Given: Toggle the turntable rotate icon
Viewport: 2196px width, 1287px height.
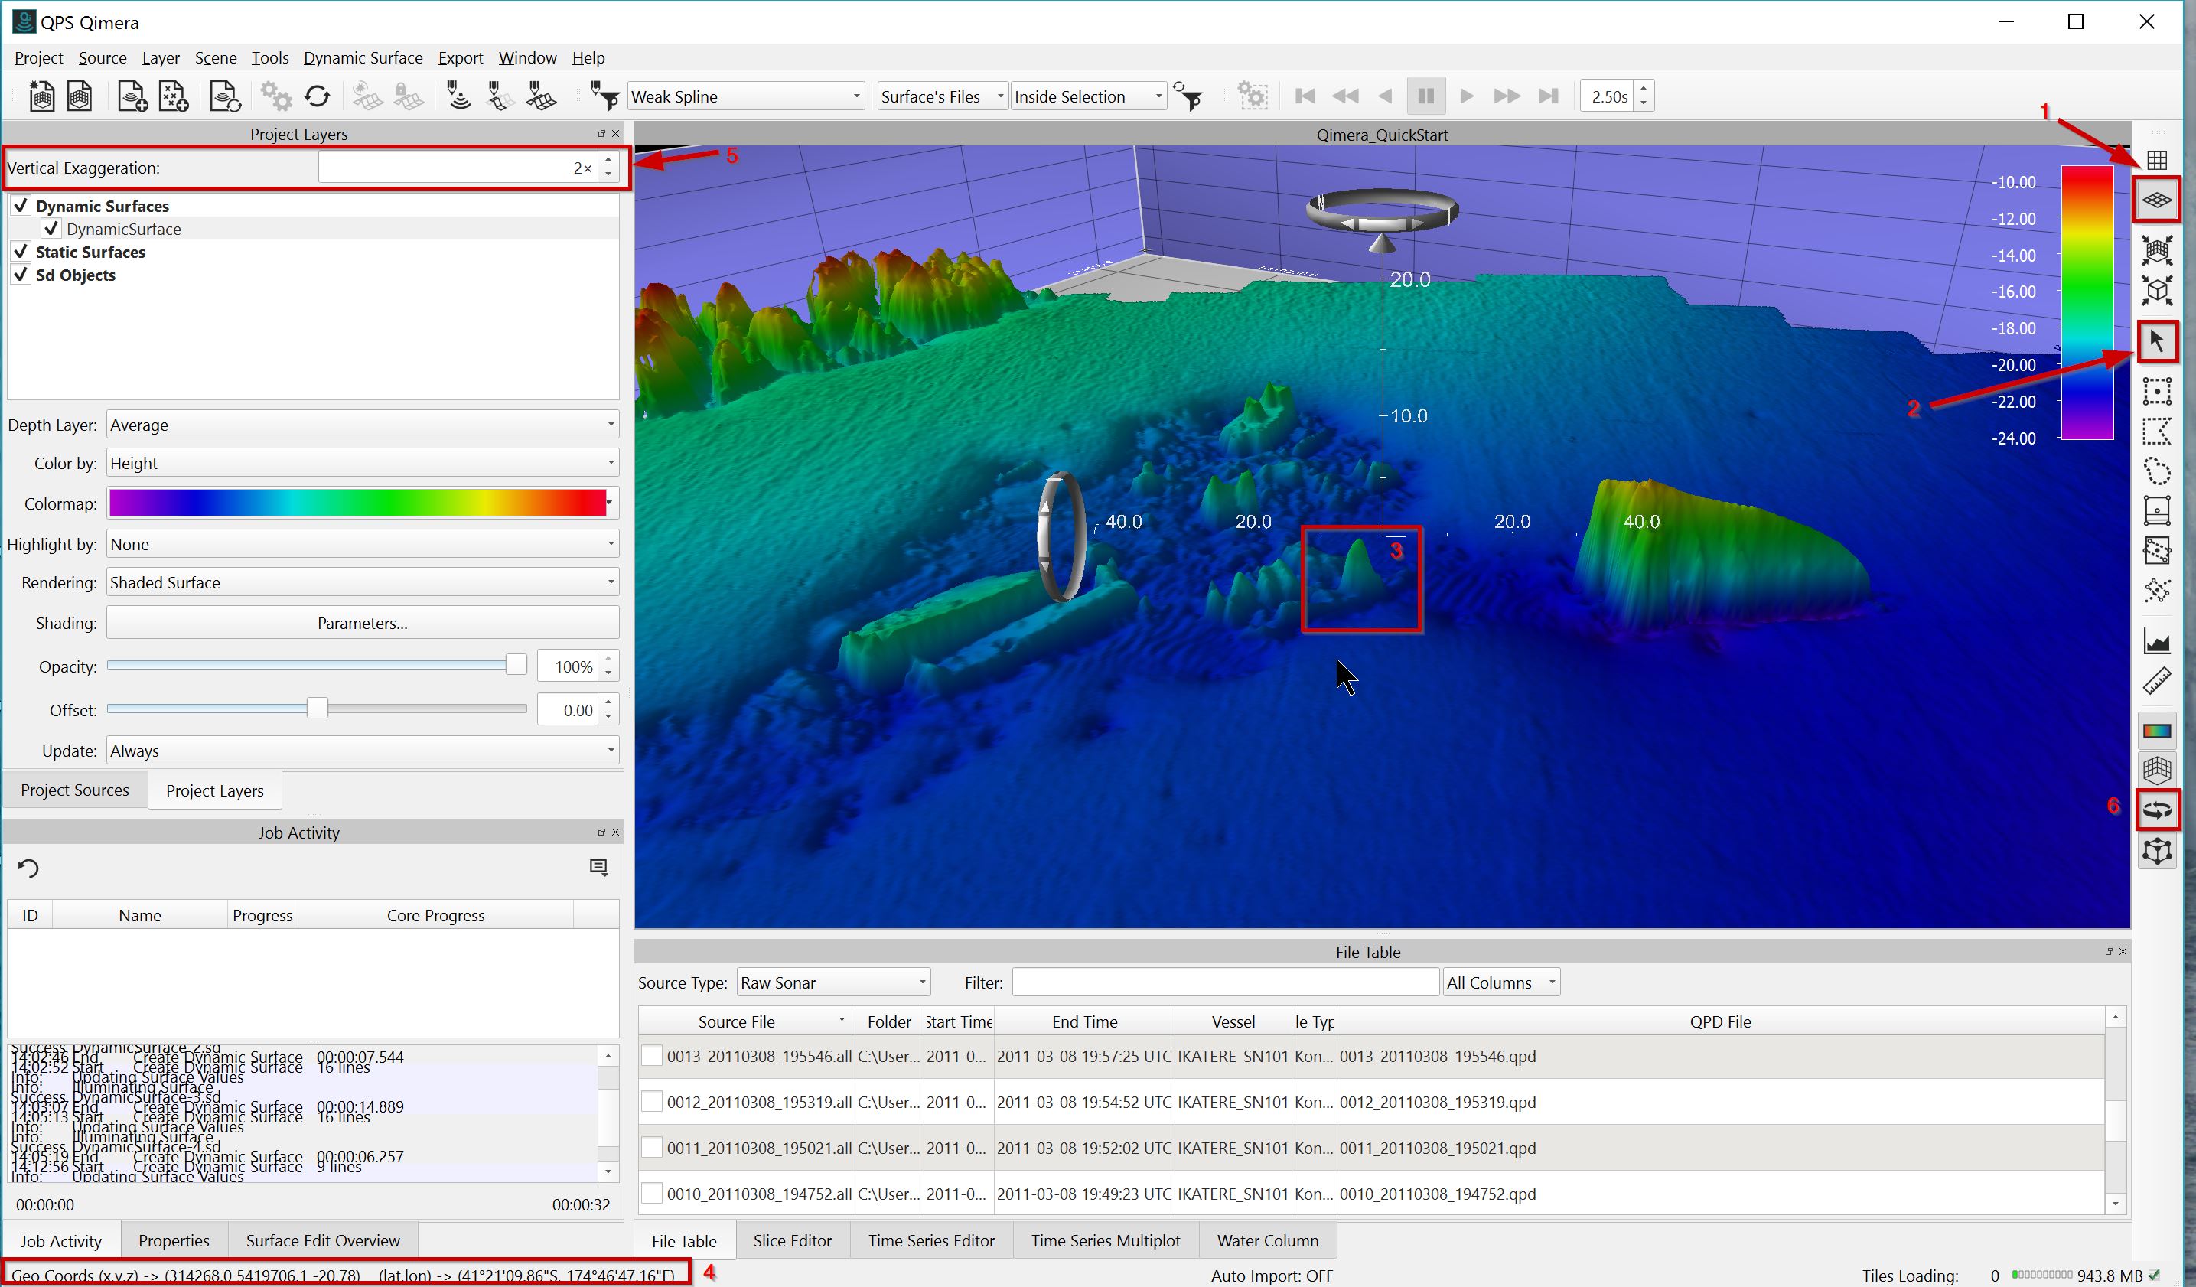Looking at the screenshot, I should coord(2156,810).
